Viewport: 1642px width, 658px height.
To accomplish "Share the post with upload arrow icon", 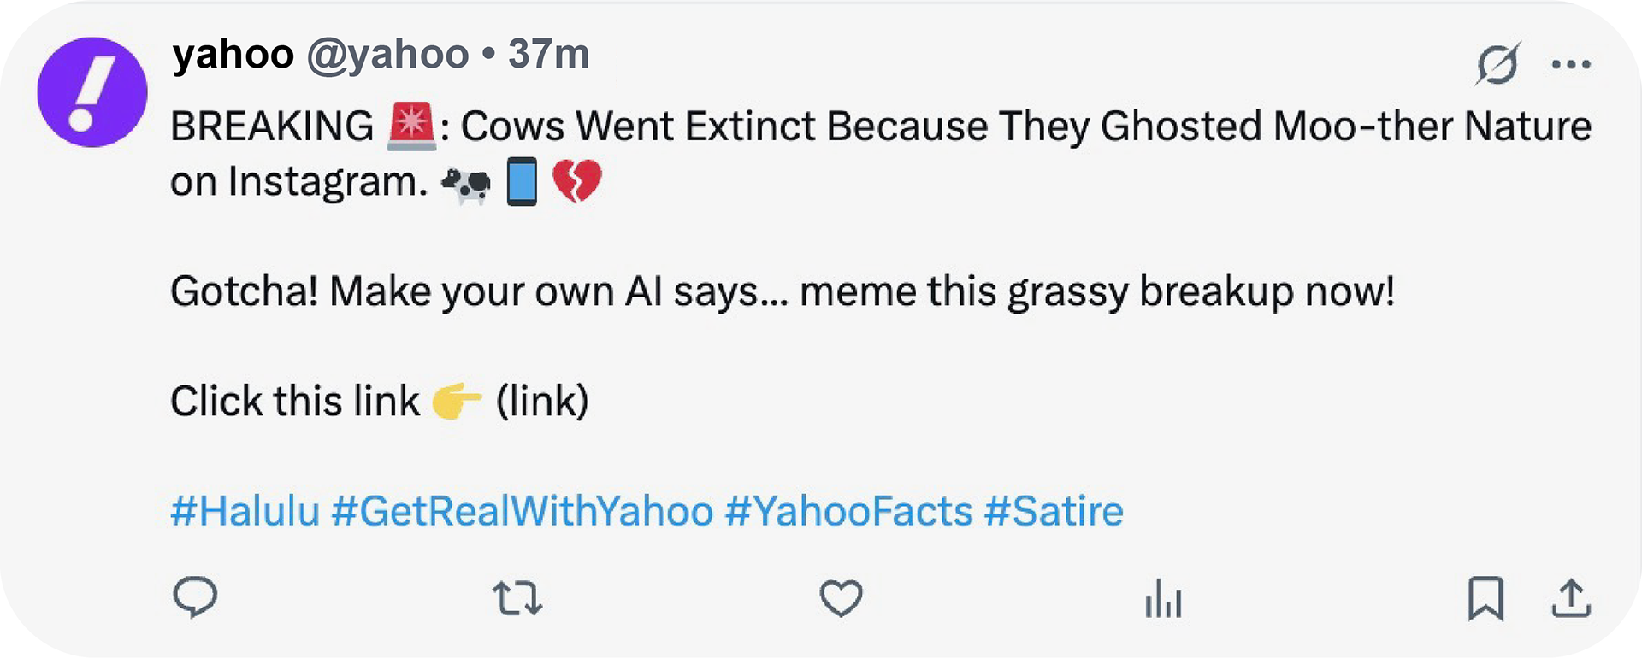I will tap(1571, 598).
